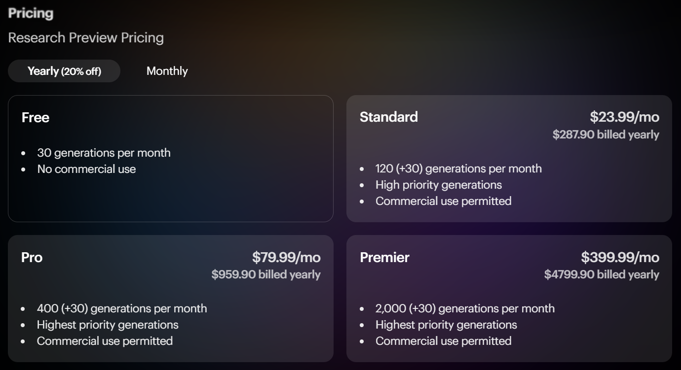Click 400 (+30) generations per month item
Viewport: 681px width, 370px height.
(122, 308)
